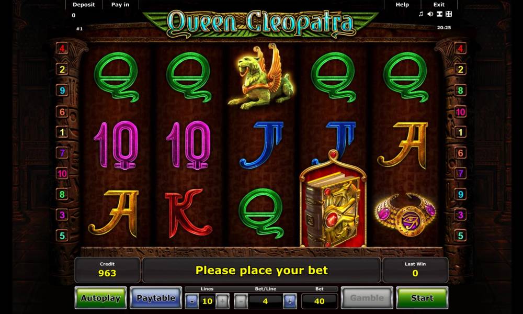Viewport: 523px width, 314px height.
Task: Start the spin with Start button
Action: (x=422, y=298)
